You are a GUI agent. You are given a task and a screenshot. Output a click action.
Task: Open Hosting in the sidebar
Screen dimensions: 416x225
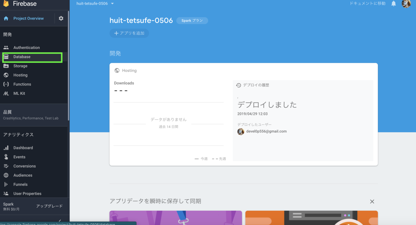[20, 75]
